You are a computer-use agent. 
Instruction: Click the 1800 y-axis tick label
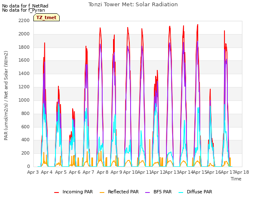[24, 47]
